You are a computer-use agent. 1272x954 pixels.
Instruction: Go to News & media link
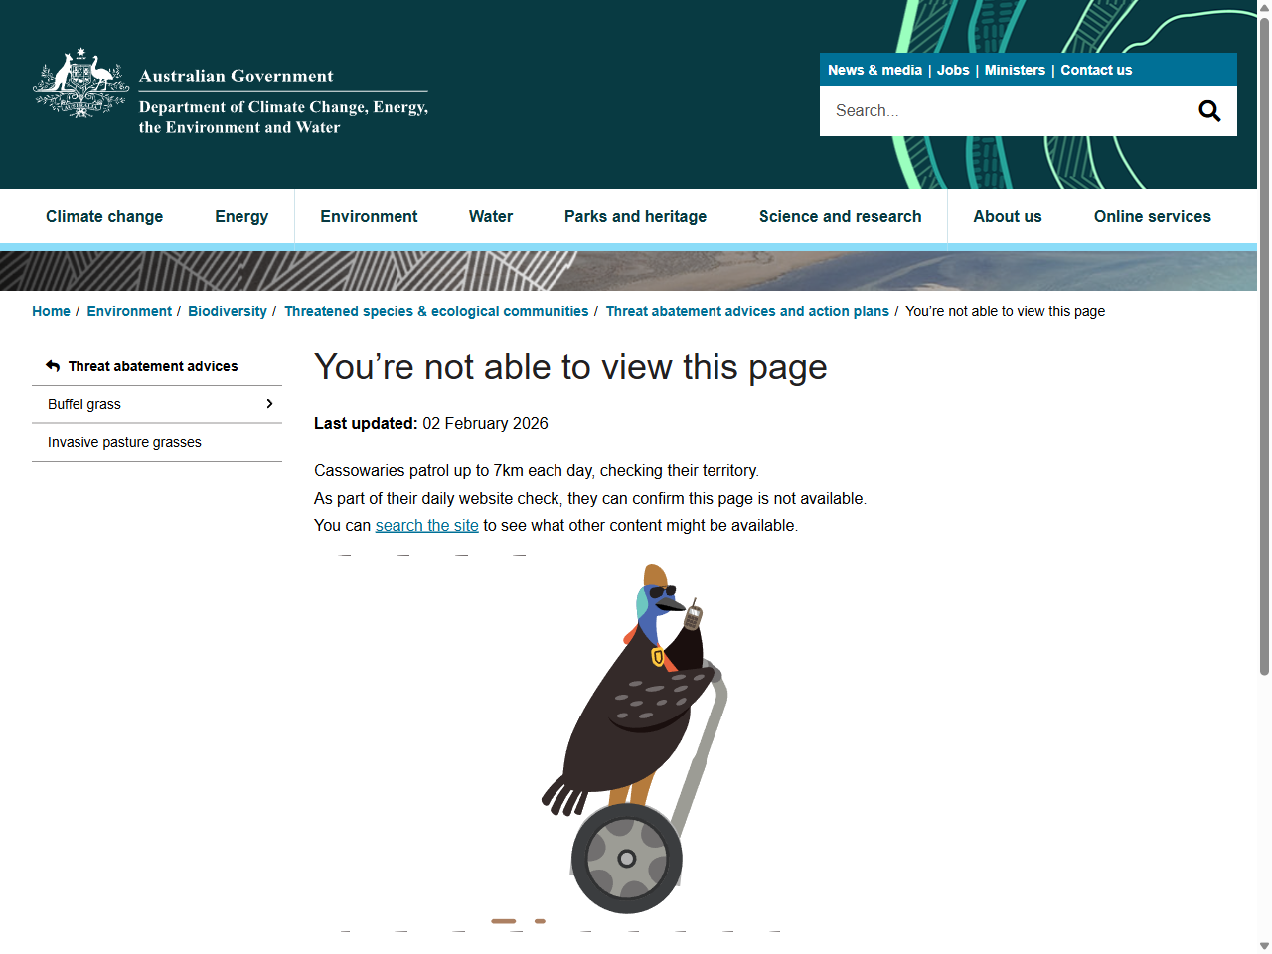(x=874, y=70)
